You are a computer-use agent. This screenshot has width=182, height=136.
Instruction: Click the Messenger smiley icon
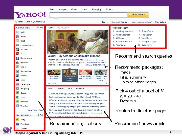(x=17, y=71)
